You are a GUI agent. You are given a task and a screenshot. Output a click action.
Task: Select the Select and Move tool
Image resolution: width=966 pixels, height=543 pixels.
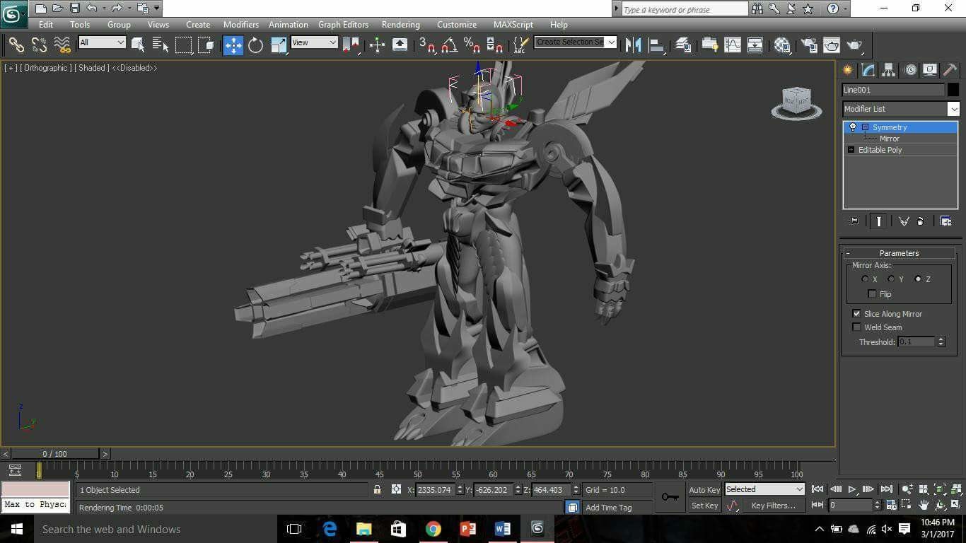[x=233, y=45]
